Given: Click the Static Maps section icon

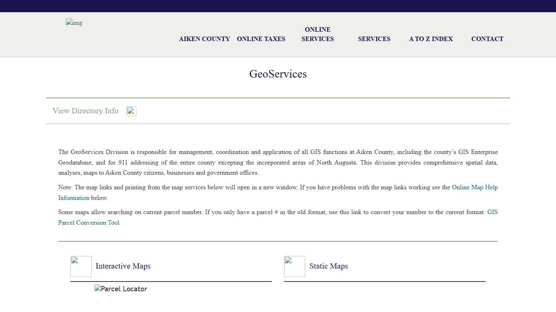Looking at the screenshot, I should click(294, 266).
